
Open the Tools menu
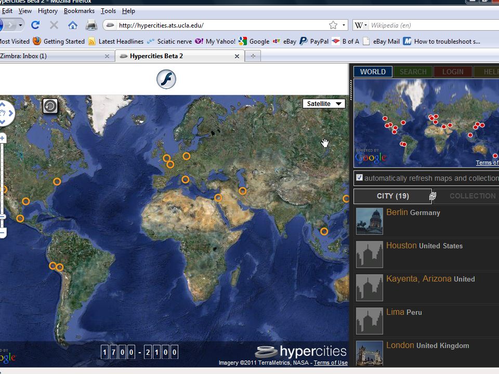pyautogui.click(x=108, y=11)
